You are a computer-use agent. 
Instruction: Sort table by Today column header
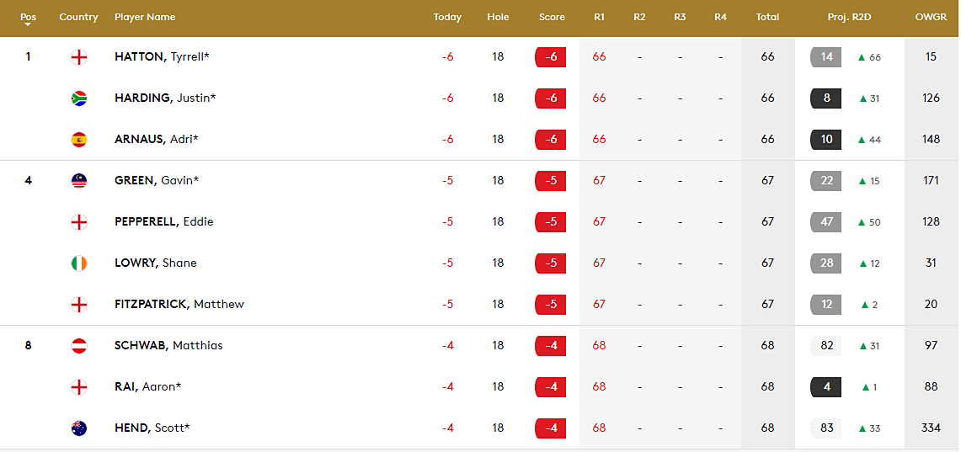coord(447,17)
